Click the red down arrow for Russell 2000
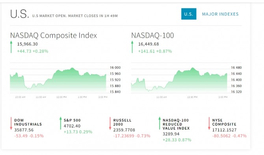The image size is (264, 155). pyautogui.click(x=110, y=124)
